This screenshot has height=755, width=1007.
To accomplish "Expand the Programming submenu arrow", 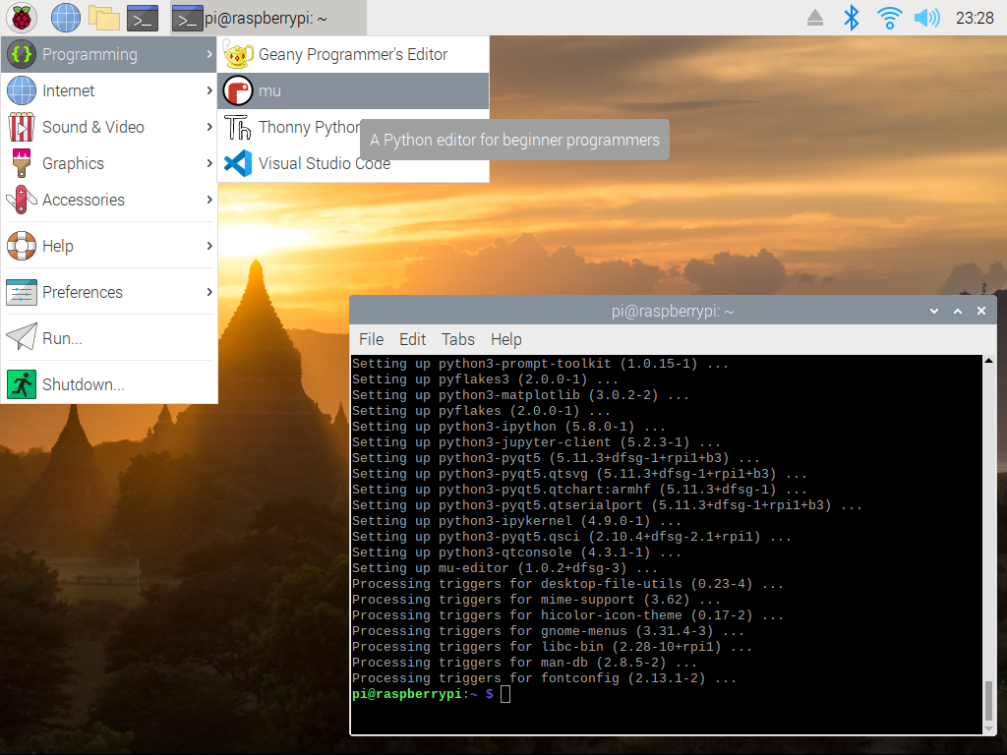I will coord(209,55).
